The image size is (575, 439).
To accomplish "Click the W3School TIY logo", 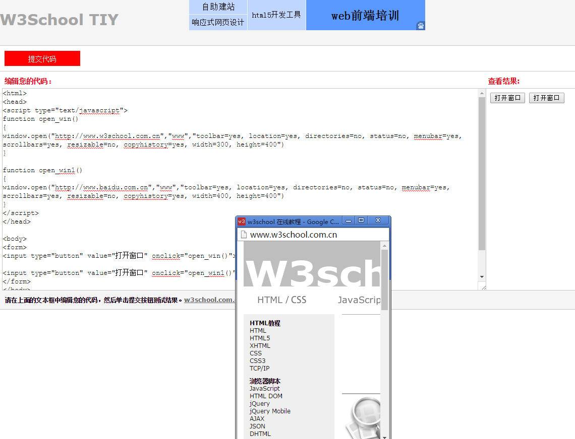I will tap(59, 20).
